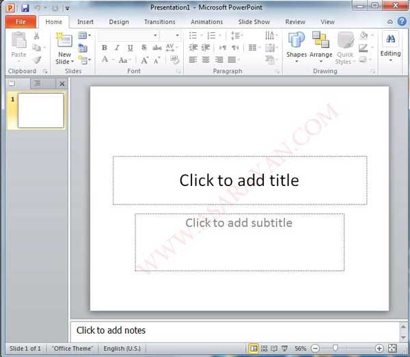Click the English (U.S.) language indicator
410x357 pixels.
(x=124, y=349)
